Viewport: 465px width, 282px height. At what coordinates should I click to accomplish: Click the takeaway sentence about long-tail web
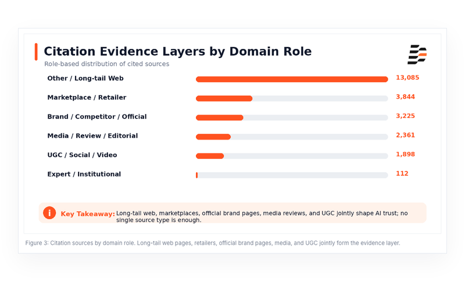click(262, 216)
